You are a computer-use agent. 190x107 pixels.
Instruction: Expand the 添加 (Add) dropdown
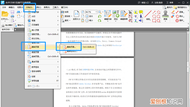[116, 21]
